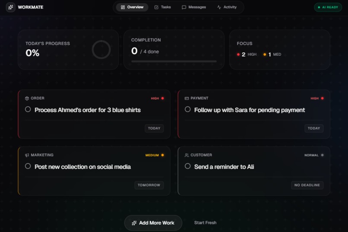
Task: Click the WORKMATE brand name
Action: coord(31,7)
